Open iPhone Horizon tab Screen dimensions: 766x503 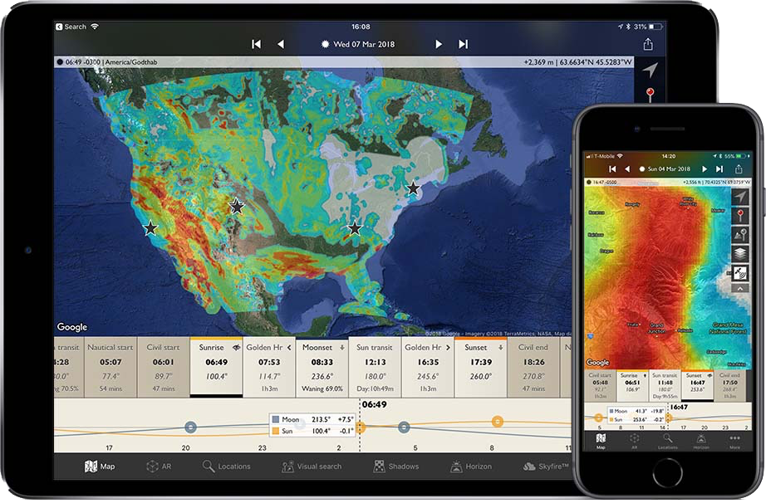point(701,441)
